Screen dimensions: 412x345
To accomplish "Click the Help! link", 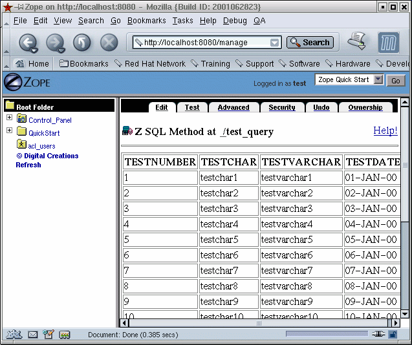I will (x=385, y=131).
